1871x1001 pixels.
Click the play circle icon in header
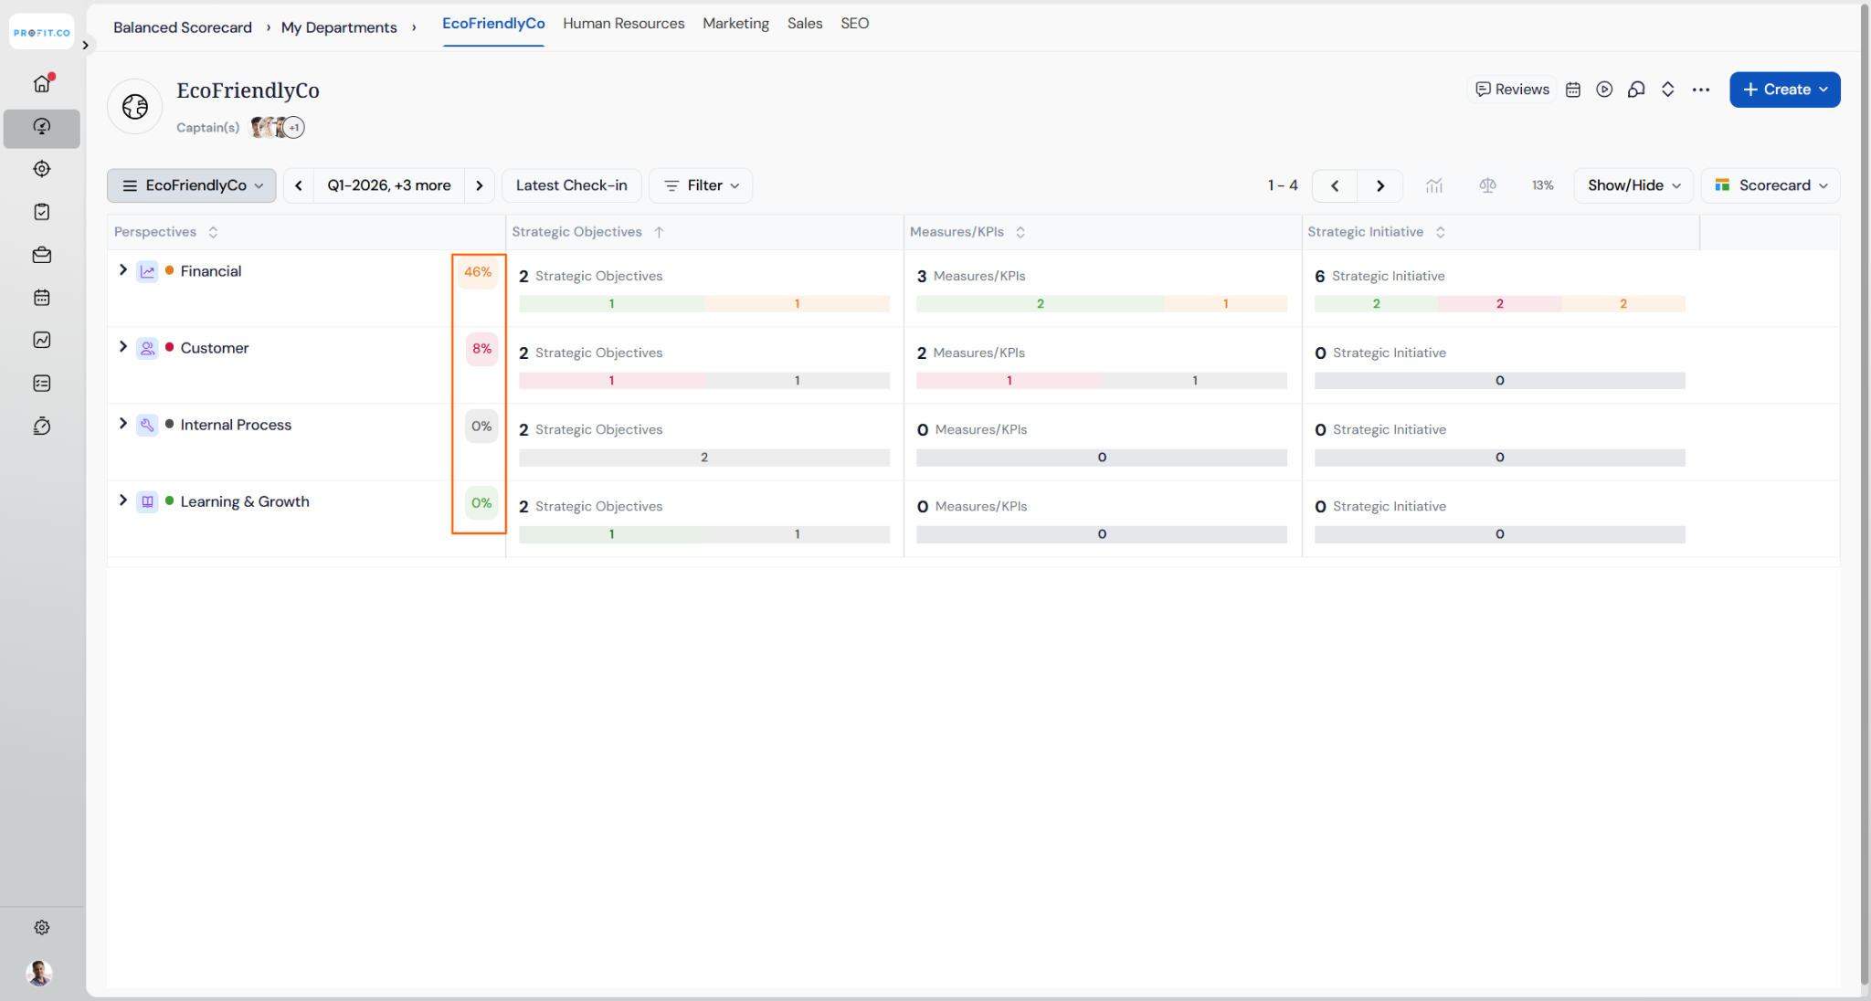tap(1604, 90)
